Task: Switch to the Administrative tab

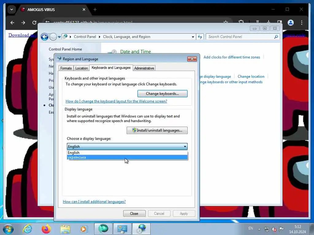Action: pyautogui.click(x=144, y=68)
